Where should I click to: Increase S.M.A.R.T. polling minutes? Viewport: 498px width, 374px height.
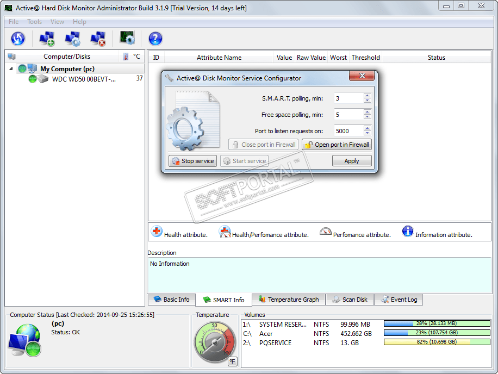click(367, 96)
